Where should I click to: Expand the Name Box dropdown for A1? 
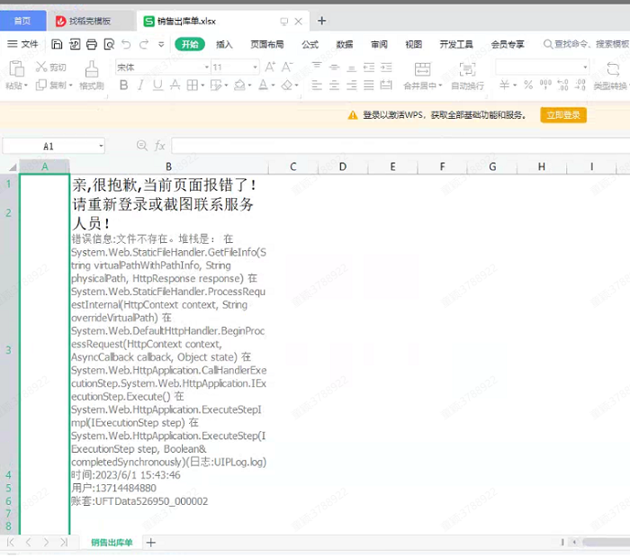100,146
